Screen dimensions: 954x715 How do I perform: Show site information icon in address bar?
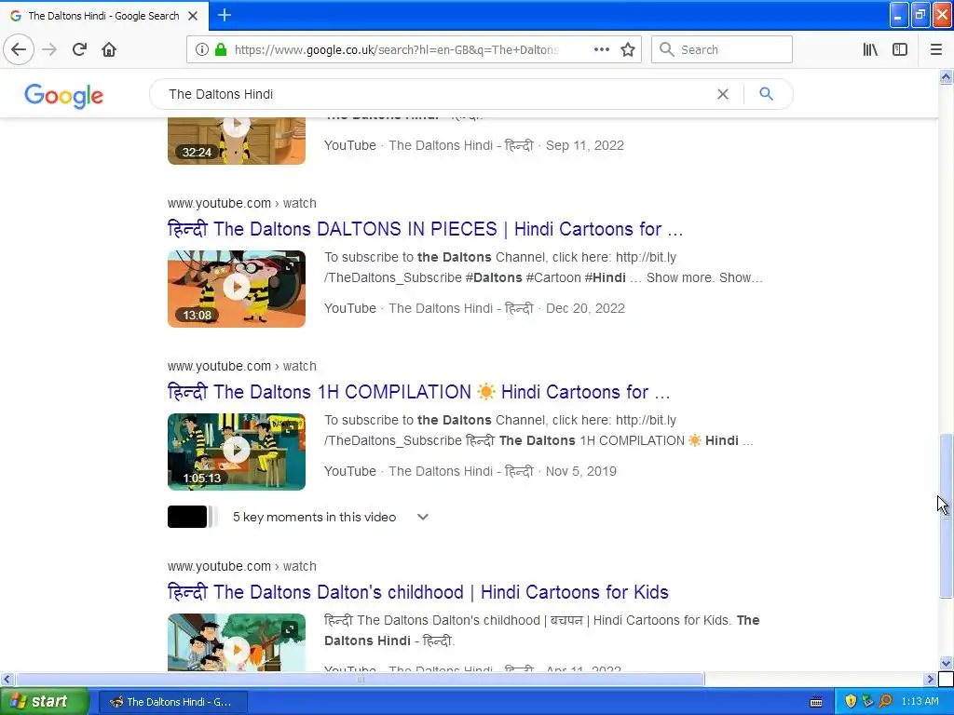point(202,50)
